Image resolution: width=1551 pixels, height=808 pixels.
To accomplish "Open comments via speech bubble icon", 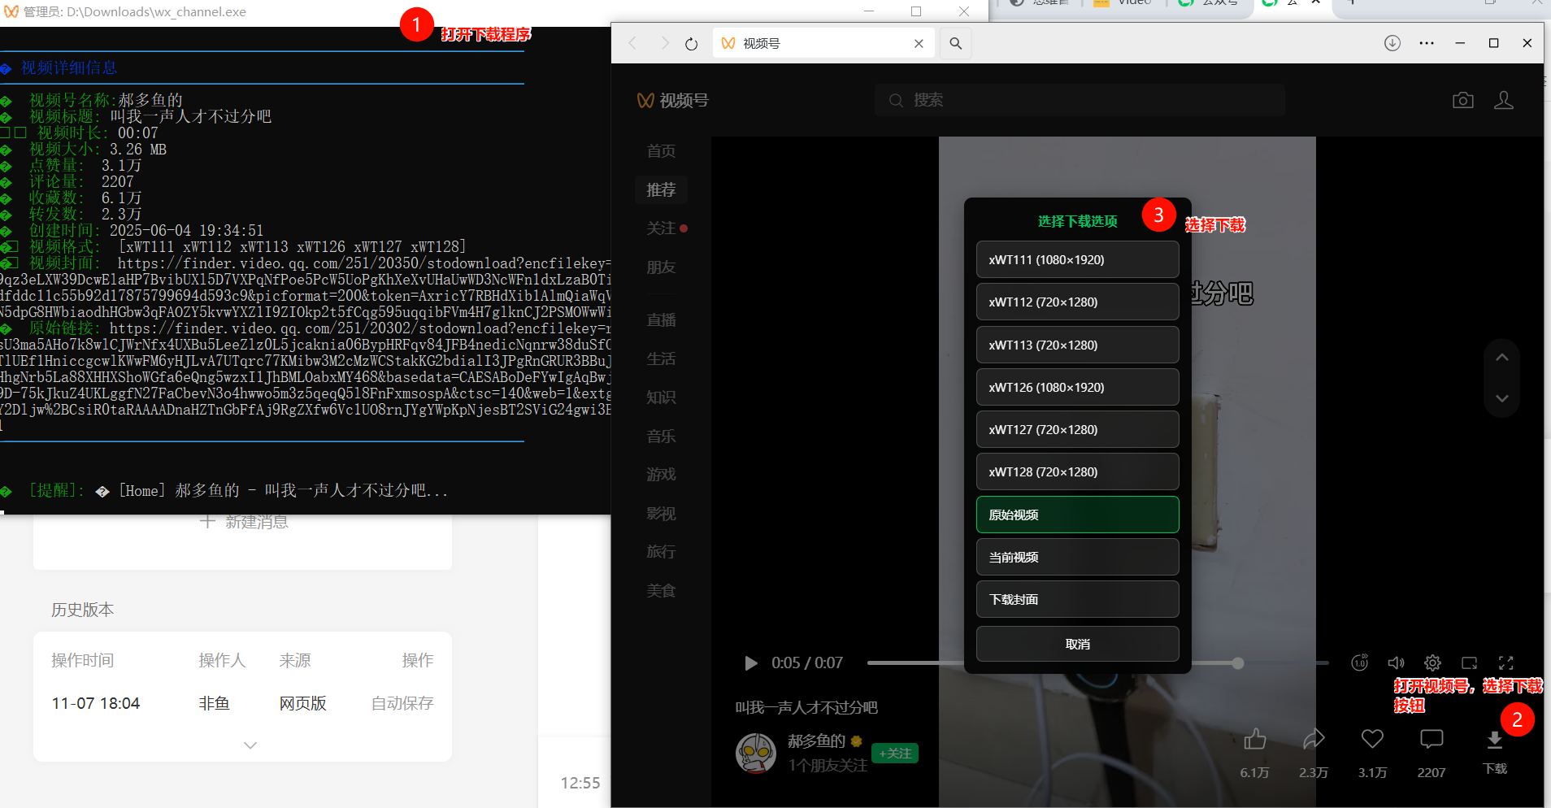I will click(1431, 739).
